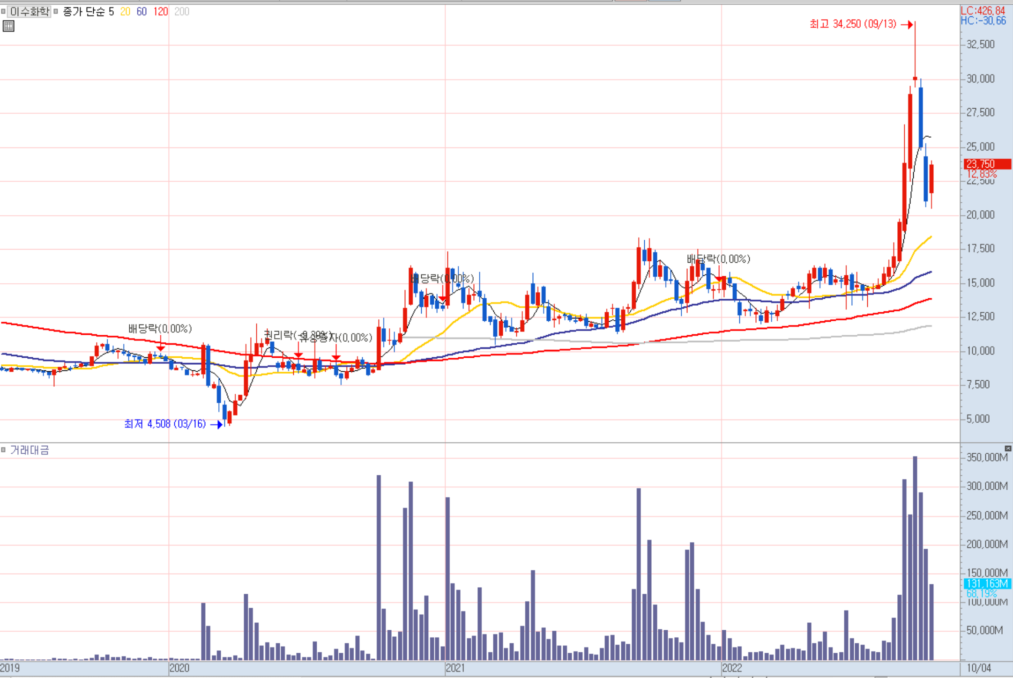Click the 유상증자 event arrow marker
This screenshot has height=678, width=1013.
click(x=336, y=358)
